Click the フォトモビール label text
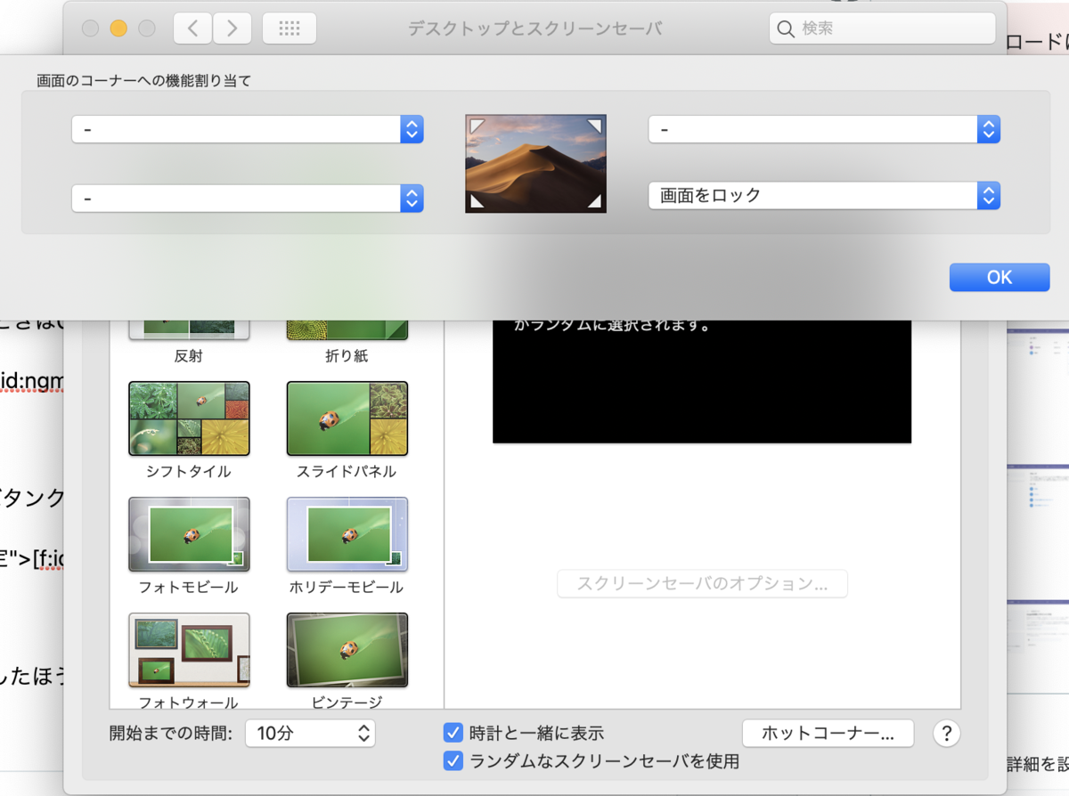1069x796 pixels. pos(189,587)
